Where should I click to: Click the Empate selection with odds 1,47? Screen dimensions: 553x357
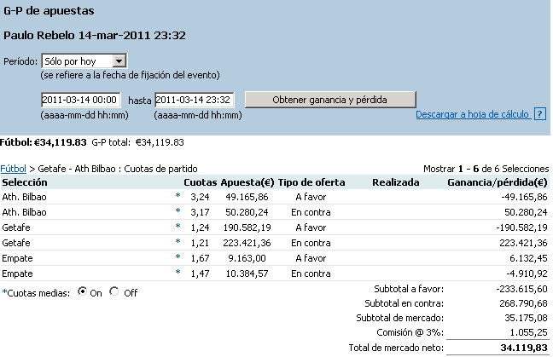tap(17, 274)
